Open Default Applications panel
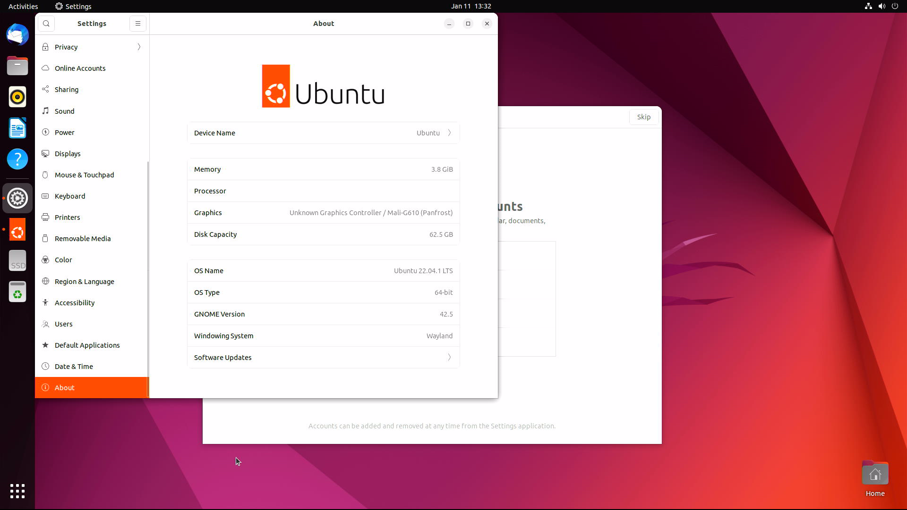The width and height of the screenshot is (907, 510). pos(92,345)
